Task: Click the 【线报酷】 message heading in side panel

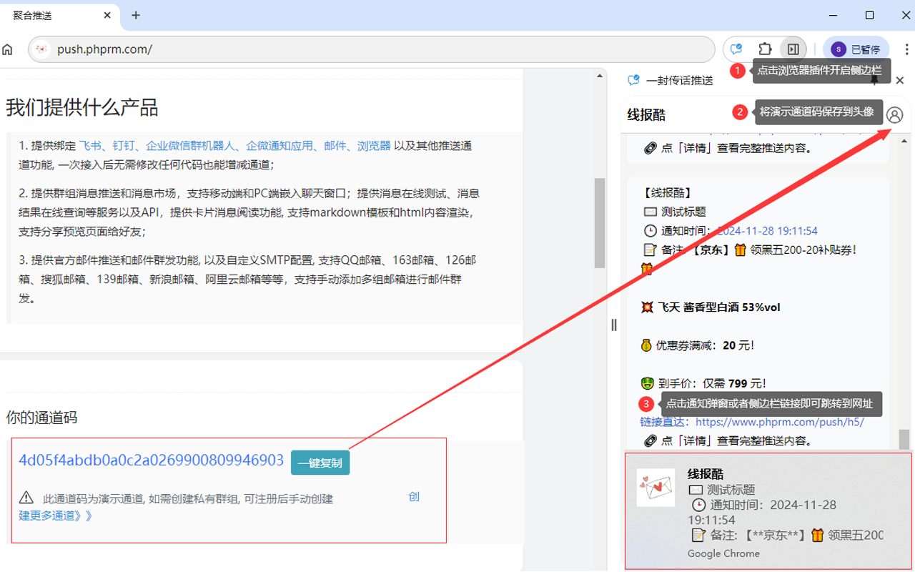Action: (667, 193)
